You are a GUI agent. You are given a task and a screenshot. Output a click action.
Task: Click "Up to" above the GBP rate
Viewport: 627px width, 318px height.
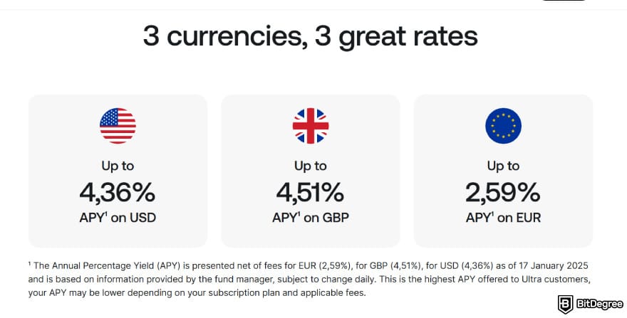(311, 166)
